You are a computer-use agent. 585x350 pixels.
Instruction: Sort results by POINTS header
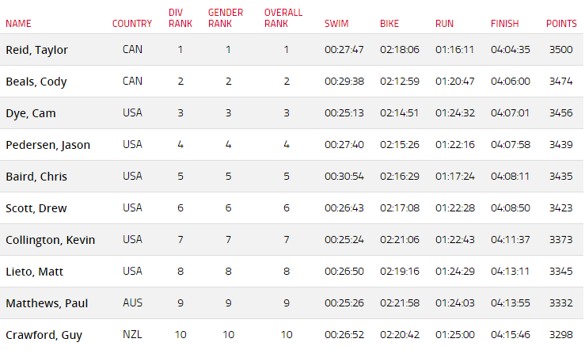561,24
